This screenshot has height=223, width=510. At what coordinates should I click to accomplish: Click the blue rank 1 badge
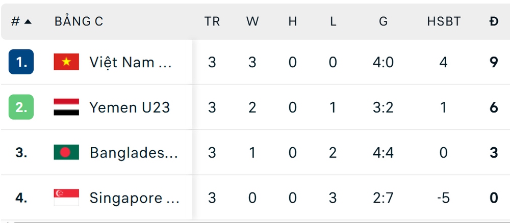(21, 62)
